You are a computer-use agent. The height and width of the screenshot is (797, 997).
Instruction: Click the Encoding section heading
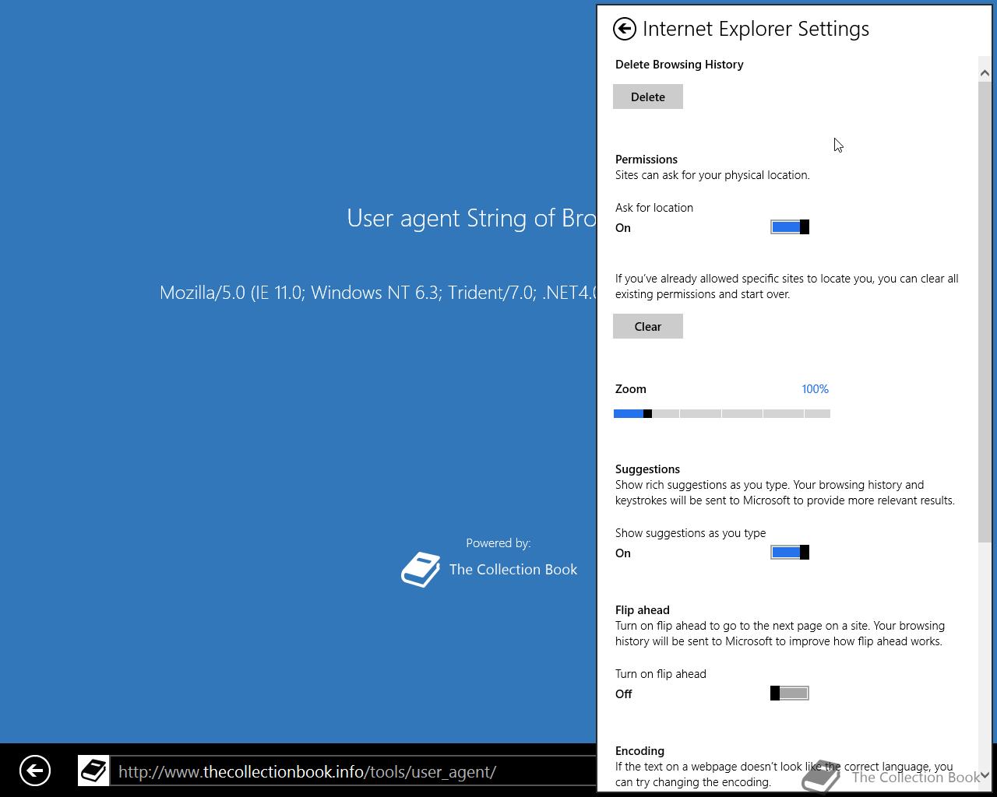tap(639, 750)
